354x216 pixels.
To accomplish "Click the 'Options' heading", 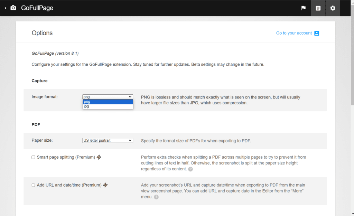I will tap(42, 33).
